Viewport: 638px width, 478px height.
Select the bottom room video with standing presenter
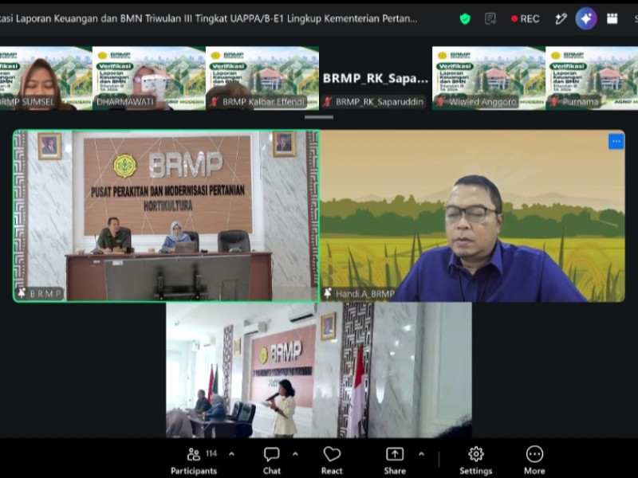[318, 370]
